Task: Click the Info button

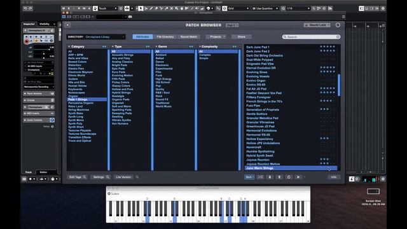Action: (334, 177)
